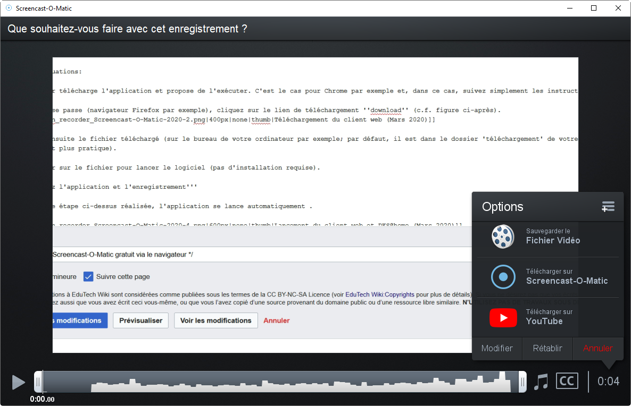Click the underlined word 'download' in the preview text

click(386, 110)
